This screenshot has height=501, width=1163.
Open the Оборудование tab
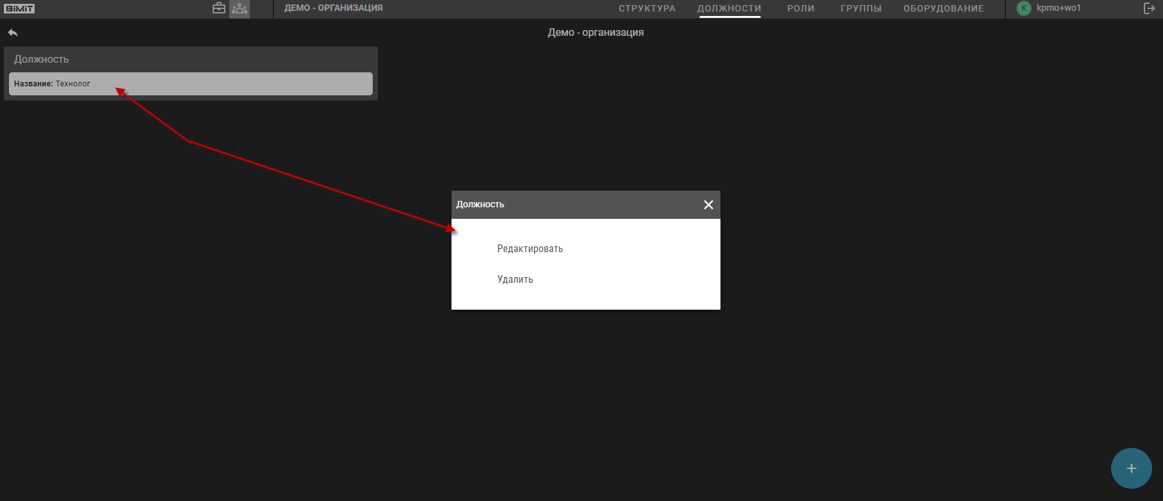click(x=943, y=8)
